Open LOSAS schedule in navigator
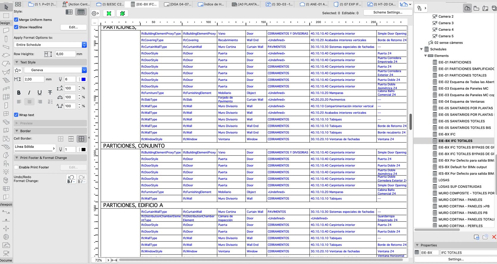 tap(444, 180)
